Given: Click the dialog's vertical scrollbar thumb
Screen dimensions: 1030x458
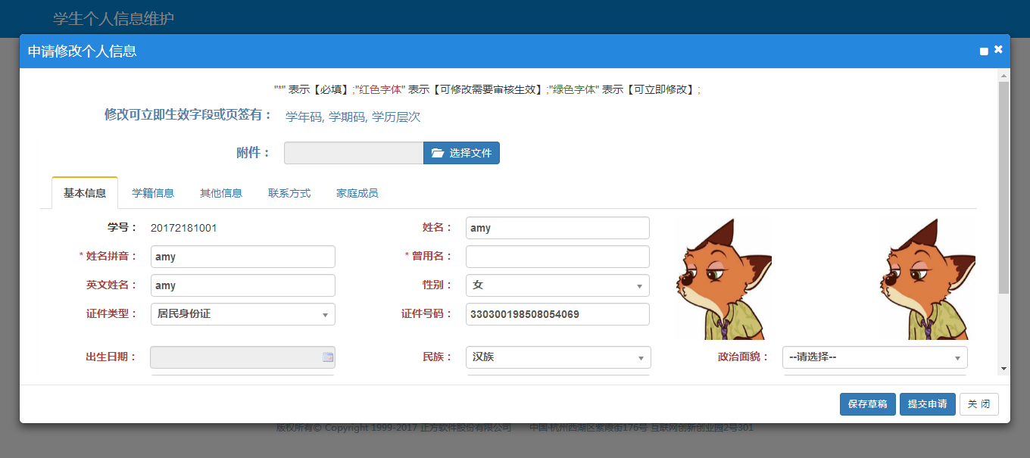Looking at the screenshot, I should point(1003,188).
